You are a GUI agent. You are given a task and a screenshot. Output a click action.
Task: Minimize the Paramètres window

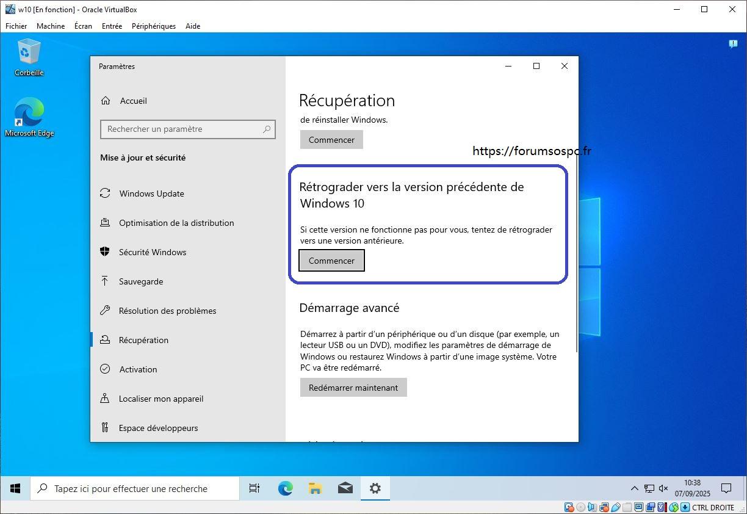tap(508, 66)
